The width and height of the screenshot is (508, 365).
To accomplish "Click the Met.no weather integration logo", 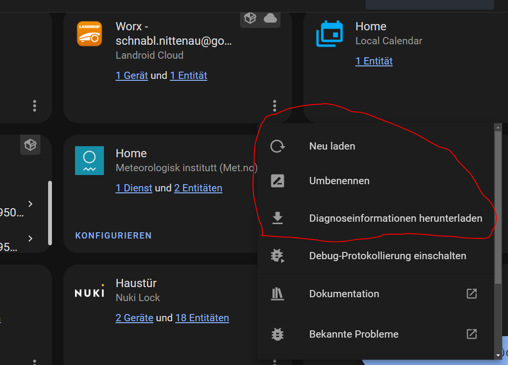I will click(x=89, y=161).
